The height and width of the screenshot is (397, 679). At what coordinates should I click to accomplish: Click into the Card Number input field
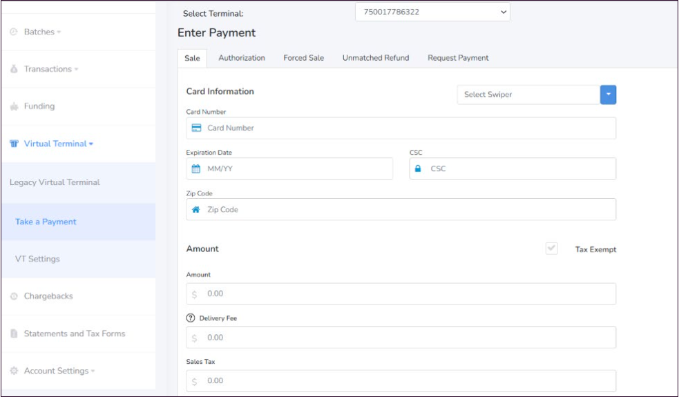tap(401, 128)
